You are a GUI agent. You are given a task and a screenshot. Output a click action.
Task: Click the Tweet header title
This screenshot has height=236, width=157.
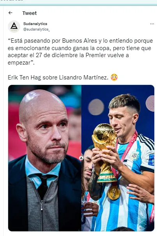coord(30,13)
